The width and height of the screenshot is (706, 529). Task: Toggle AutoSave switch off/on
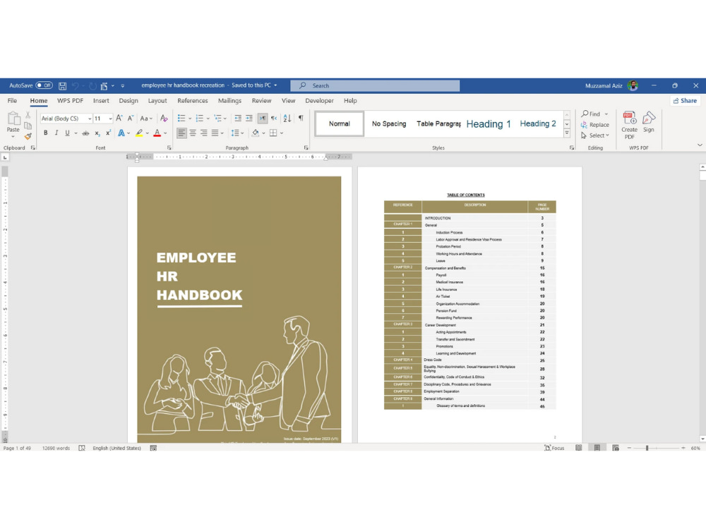[x=44, y=85]
